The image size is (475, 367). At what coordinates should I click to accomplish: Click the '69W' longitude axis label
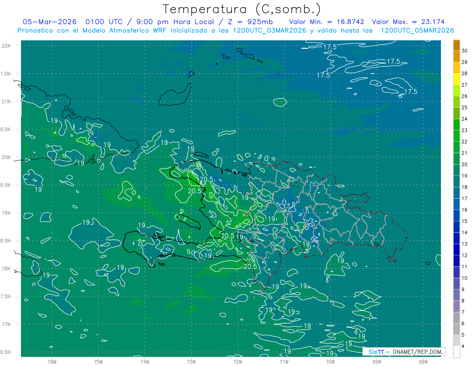tap(377, 361)
